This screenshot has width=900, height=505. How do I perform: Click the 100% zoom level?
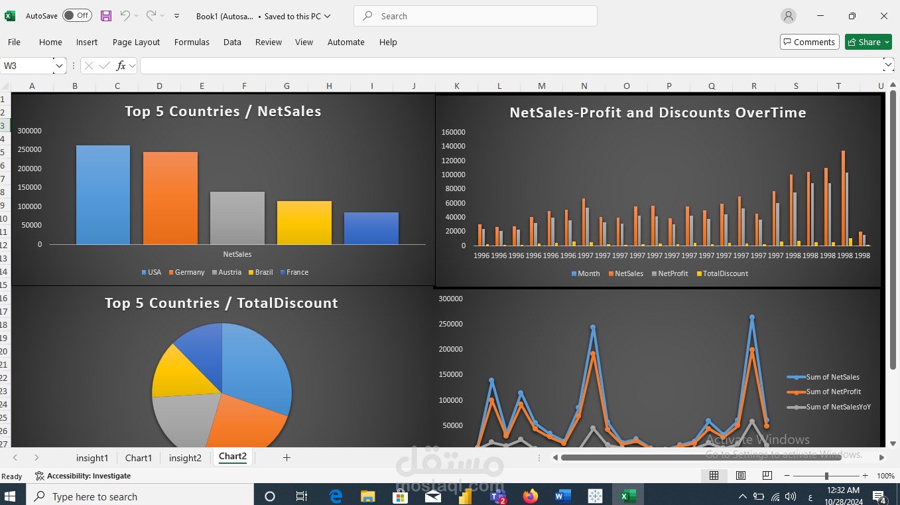[885, 476]
